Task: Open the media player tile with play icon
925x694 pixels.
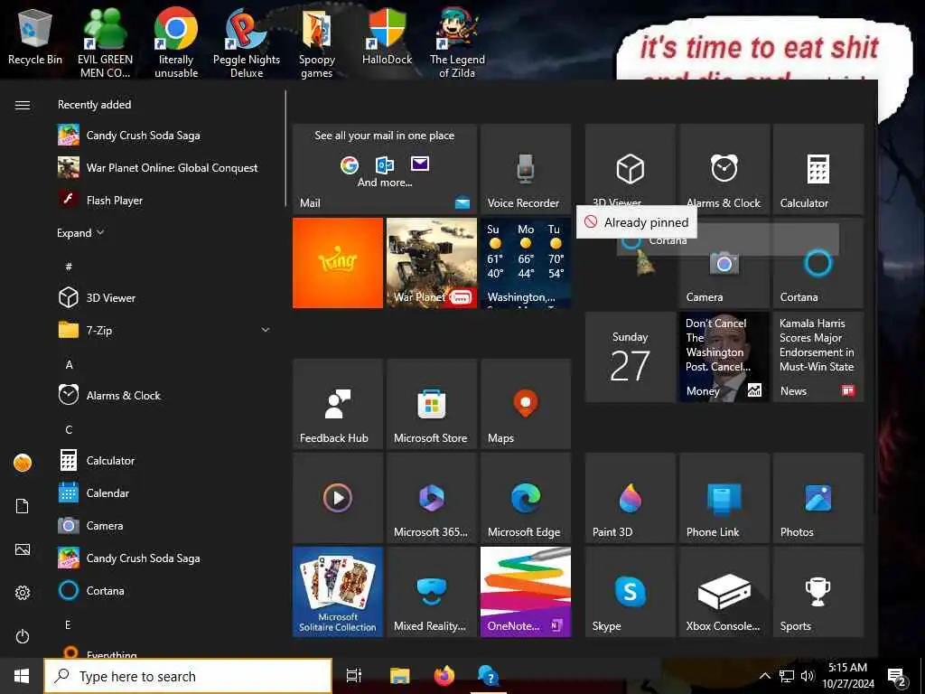Action: click(338, 498)
